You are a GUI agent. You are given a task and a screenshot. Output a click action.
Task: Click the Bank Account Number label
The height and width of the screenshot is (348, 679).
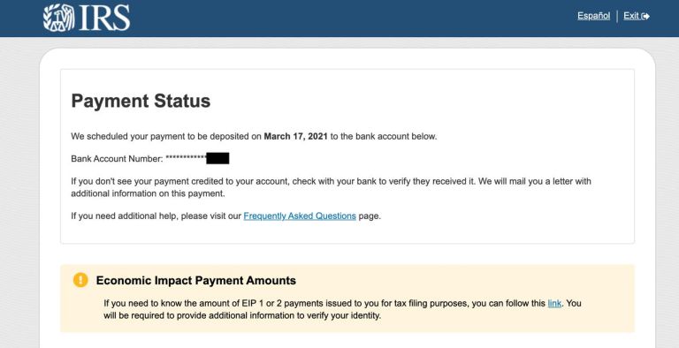117,159
